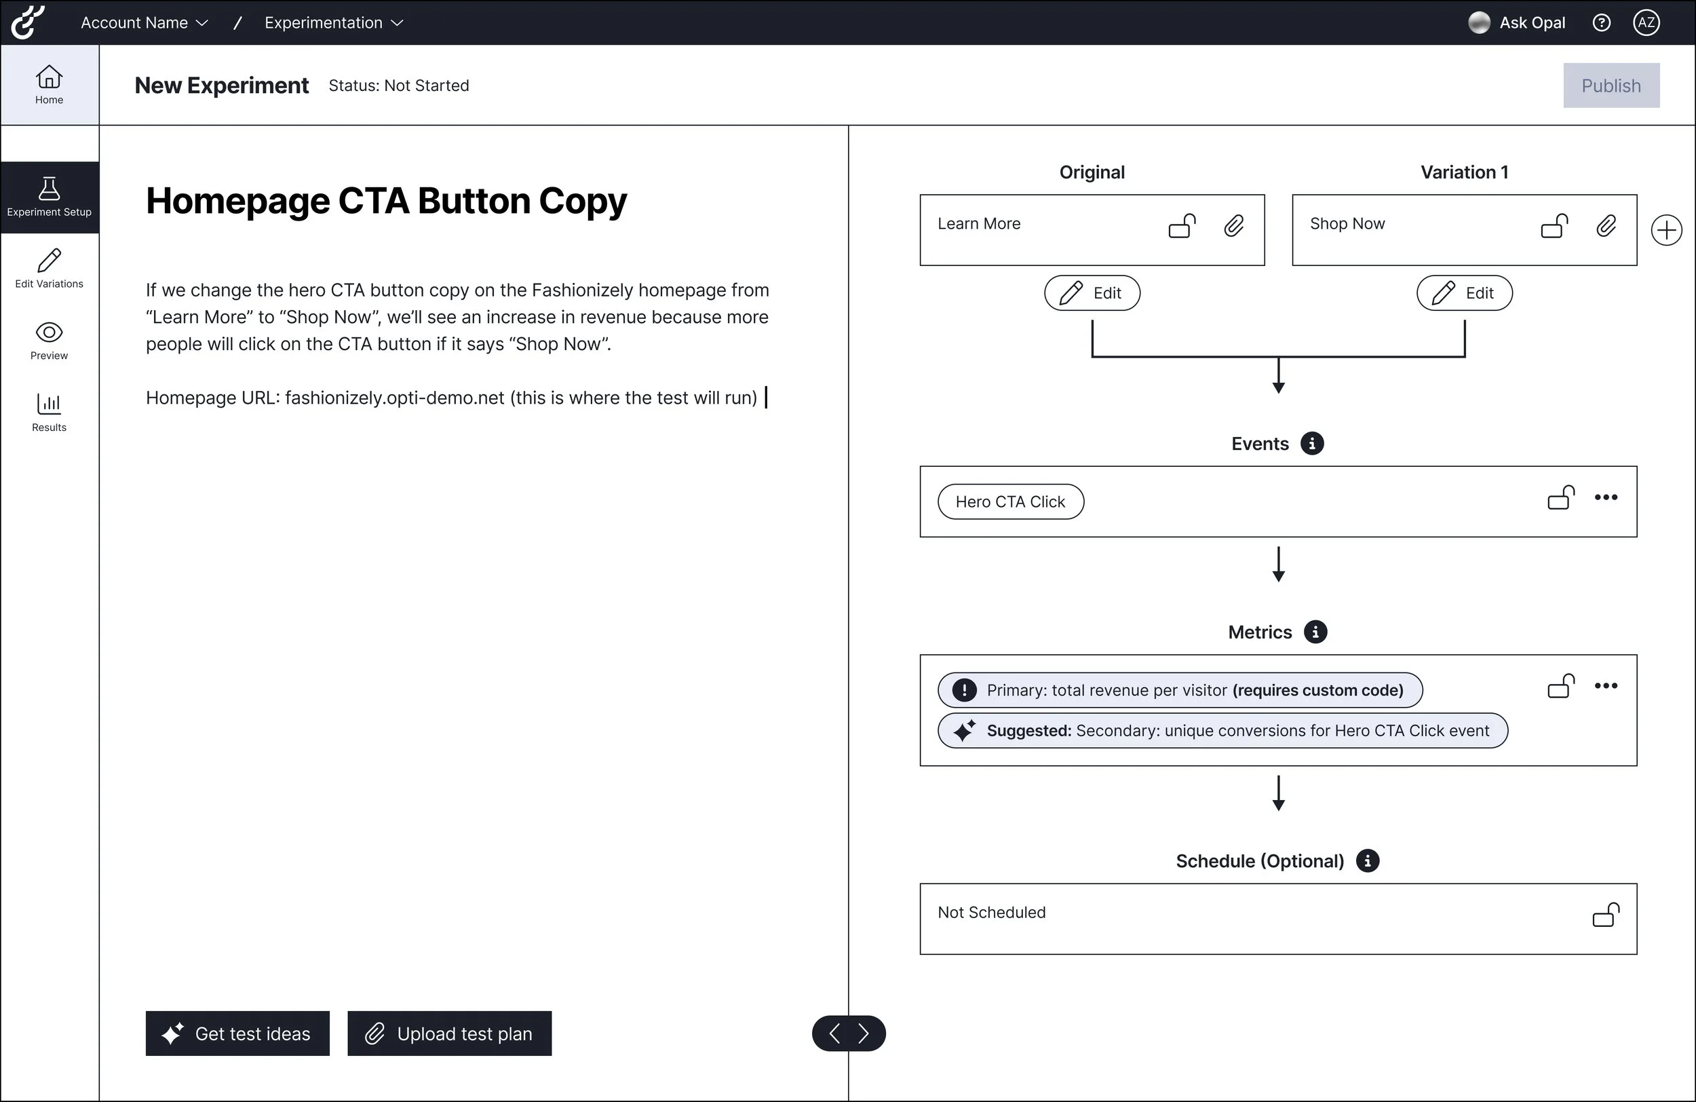Open the Results sidebar tab
Screen dimensions: 1696x1102
49,412
